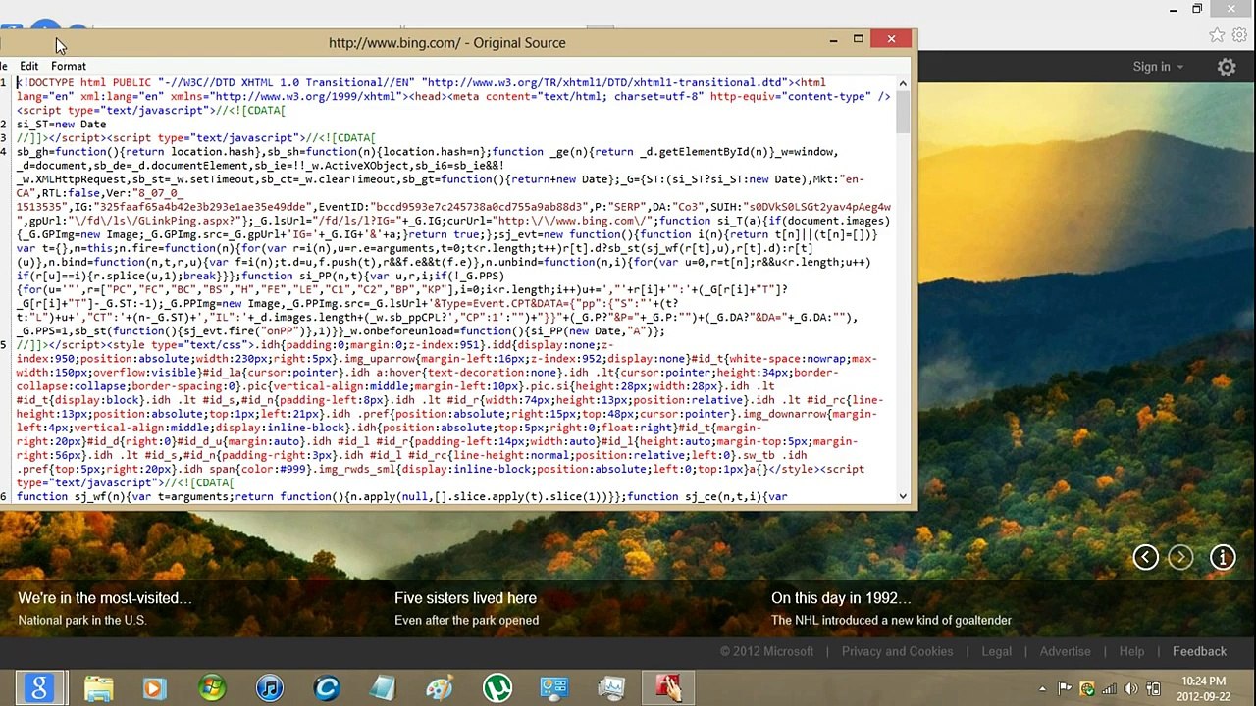Click the Feedback link
This screenshot has width=1256, height=706.
pos(1199,651)
